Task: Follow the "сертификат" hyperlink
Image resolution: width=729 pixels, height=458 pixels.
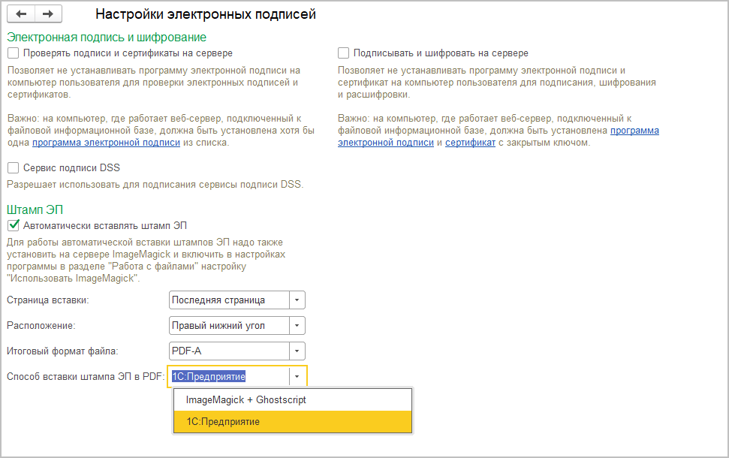Action: point(470,143)
